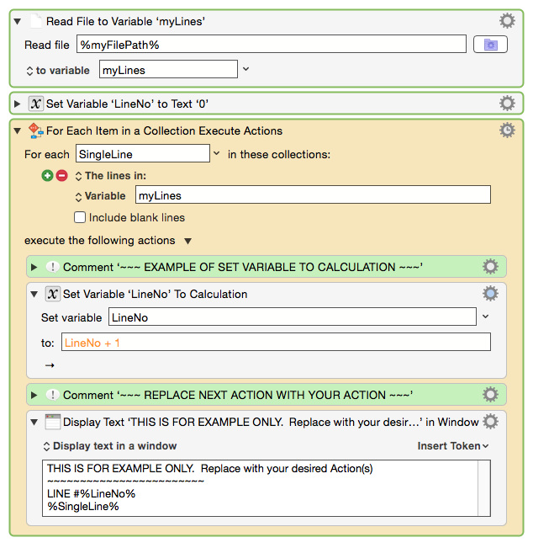The image size is (533, 548).
Task: Click gear icon on EXAMPLE OF SET VARIABLE comment
Action: click(x=490, y=267)
